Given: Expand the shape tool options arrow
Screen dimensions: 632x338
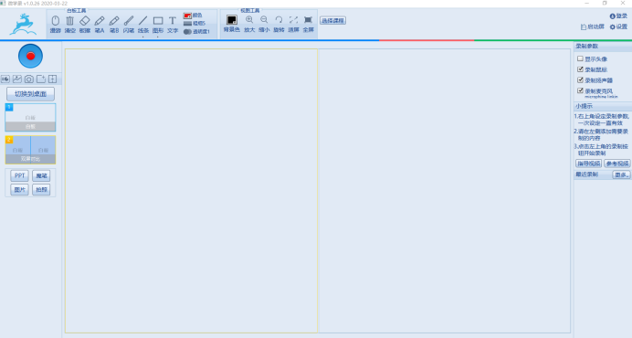Looking at the screenshot, I should 158,37.
